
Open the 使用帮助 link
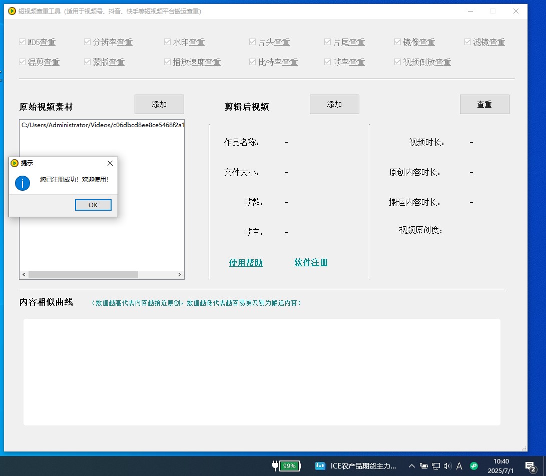246,263
